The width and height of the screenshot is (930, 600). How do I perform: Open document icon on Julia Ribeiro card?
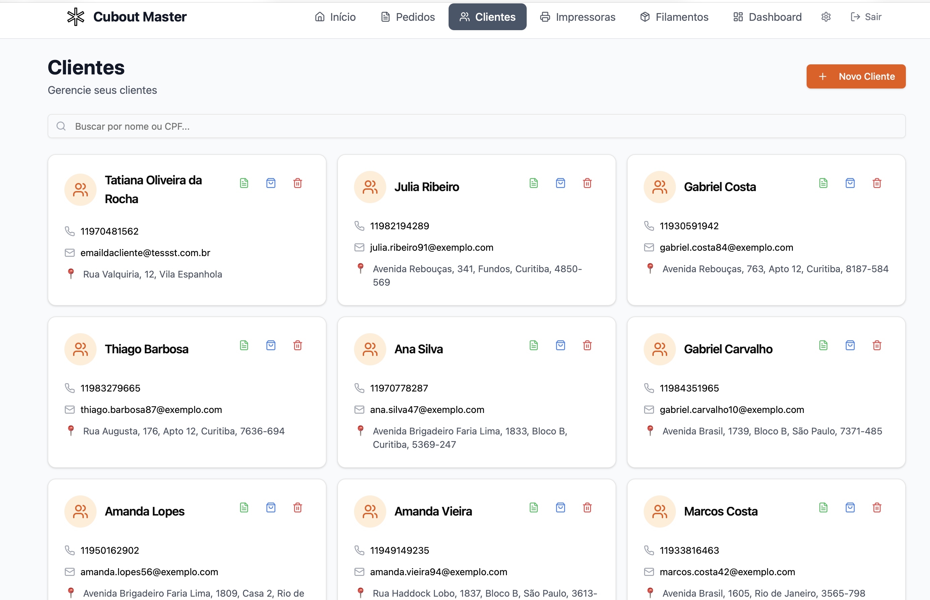(x=534, y=183)
